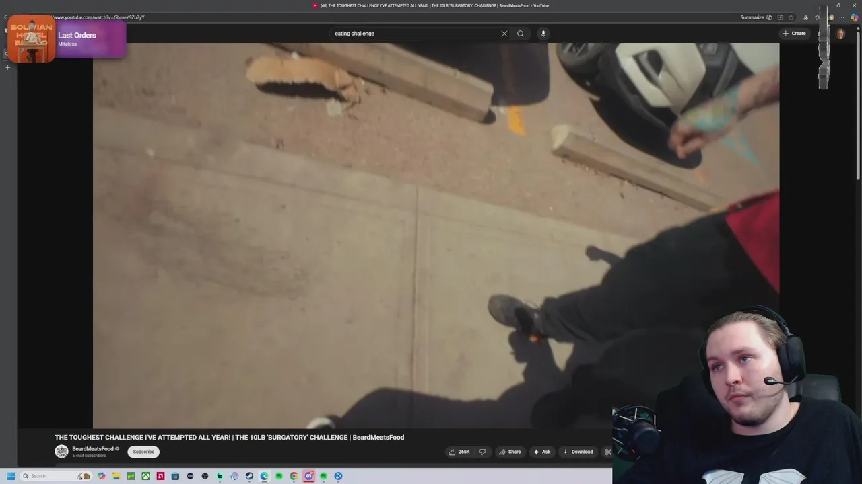Screen dimensions: 862x484
Task: Open Windows Start menu
Action: point(11,476)
